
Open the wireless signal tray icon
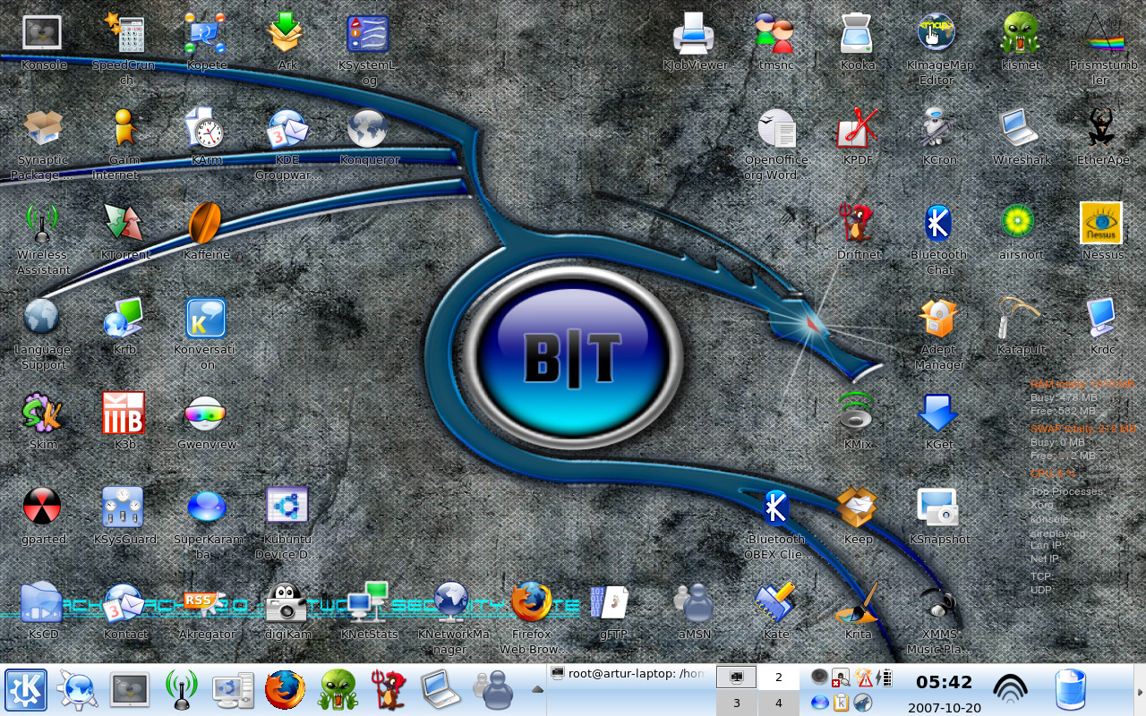[1011, 688]
